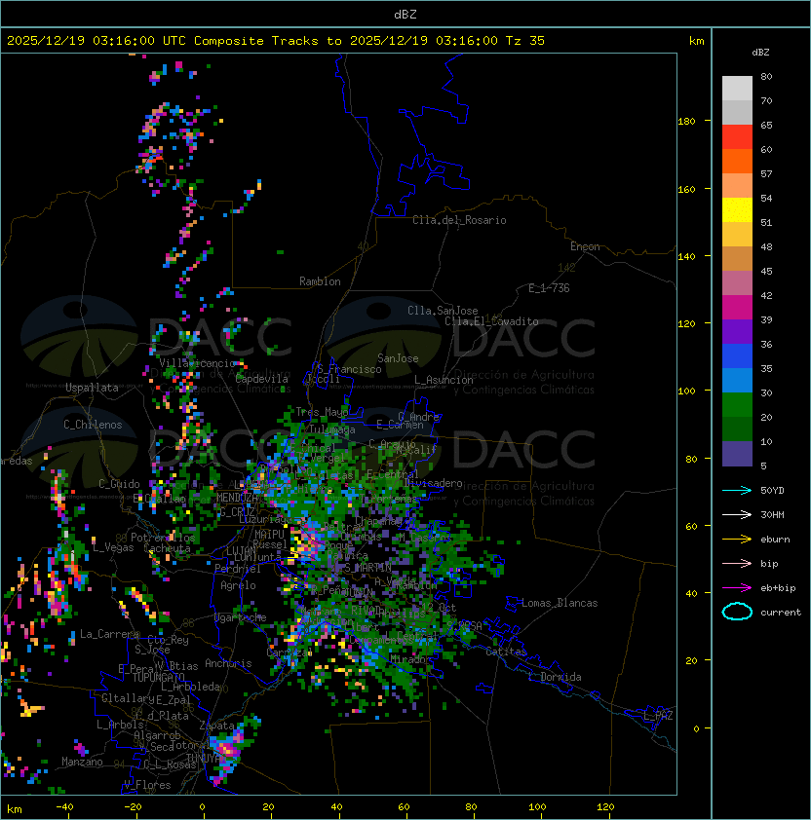The width and height of the screenshot is (811, 820).
Task: Select the 'La_Carrera' place label
Action: (x=109, y=634)
